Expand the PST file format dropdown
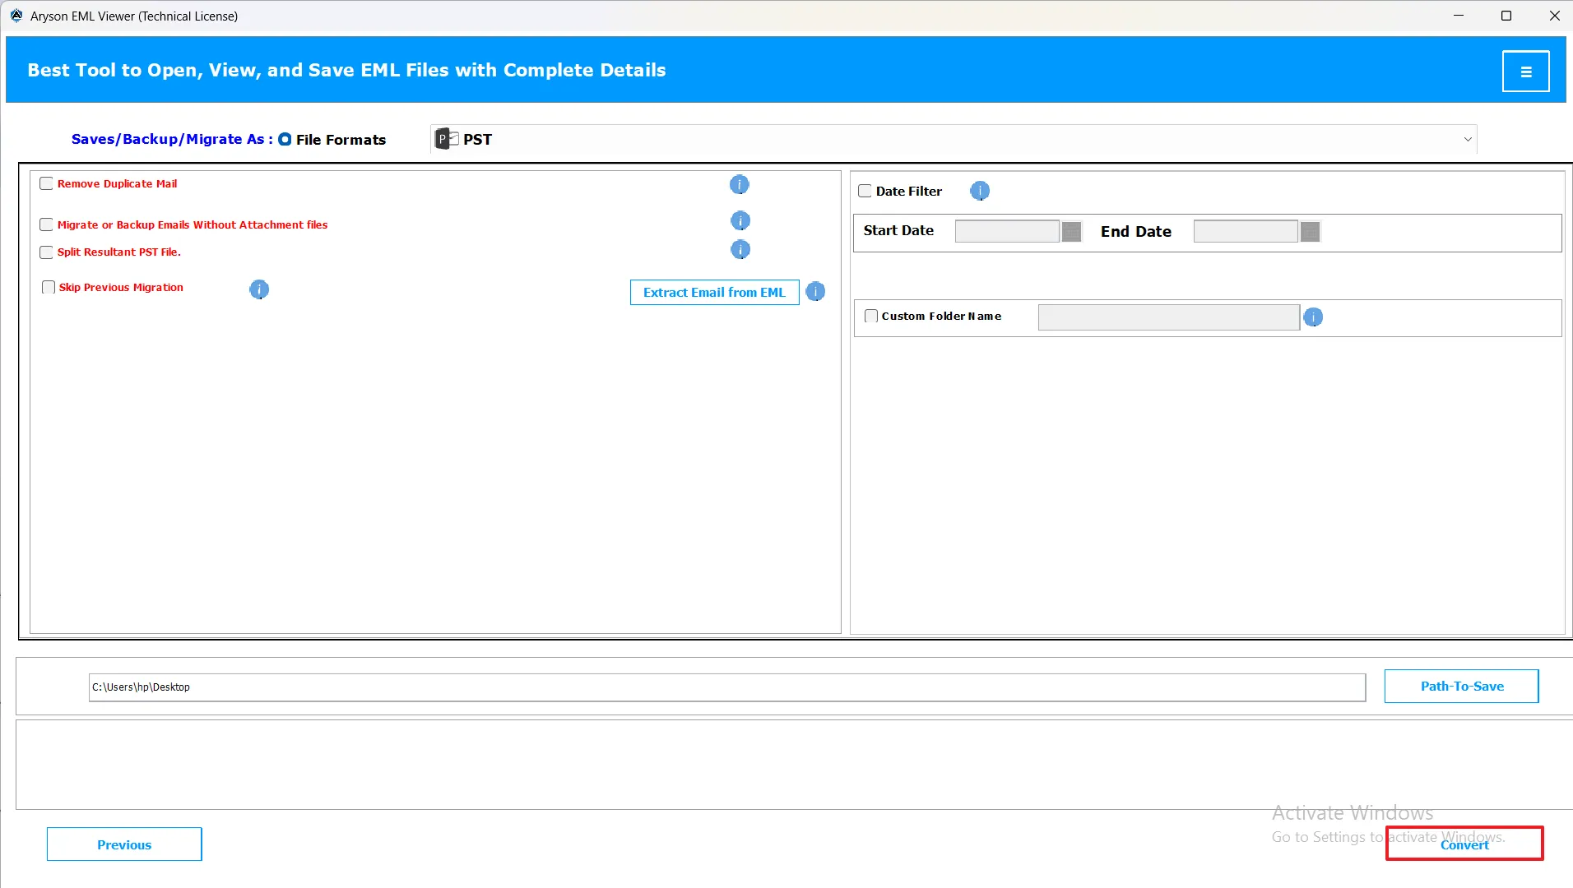Viewport: 1573px width, 888px height. pos(1467,140)
